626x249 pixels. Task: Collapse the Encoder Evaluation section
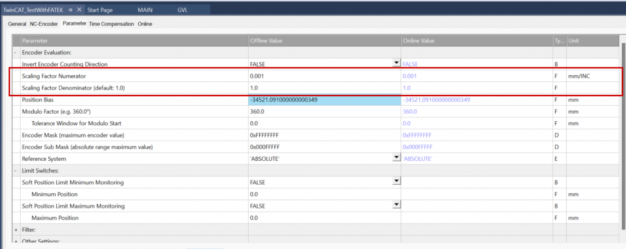pos(16,53)
